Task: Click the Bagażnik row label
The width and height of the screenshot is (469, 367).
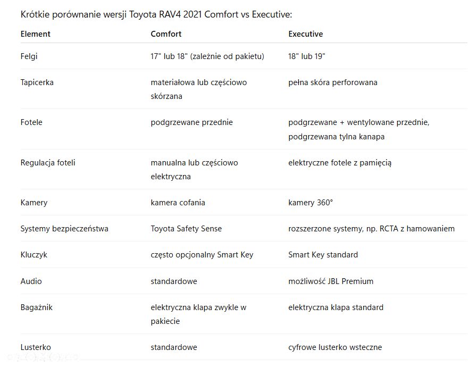Action: click(x=37, y=307)
